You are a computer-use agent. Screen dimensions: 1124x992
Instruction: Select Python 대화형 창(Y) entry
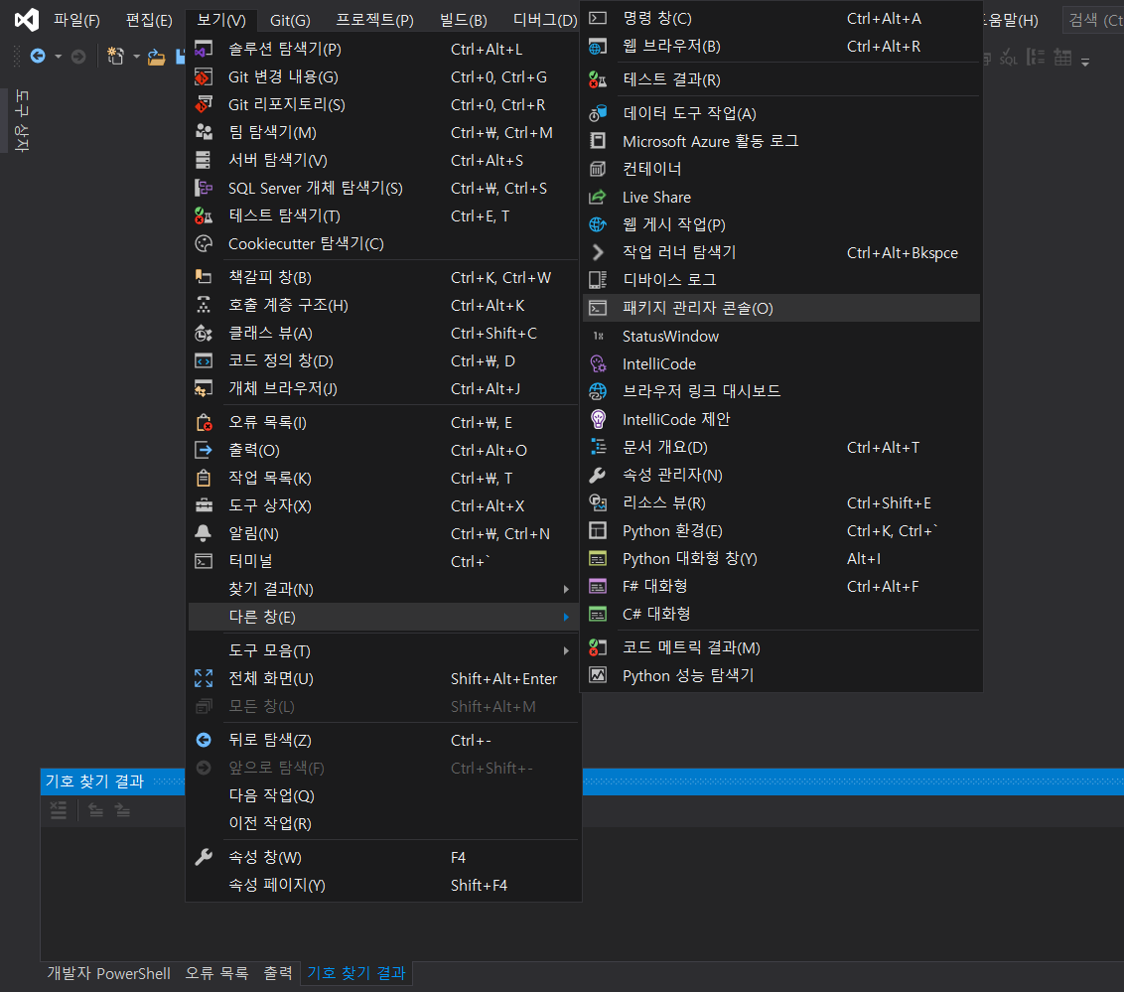pos(780,558)
